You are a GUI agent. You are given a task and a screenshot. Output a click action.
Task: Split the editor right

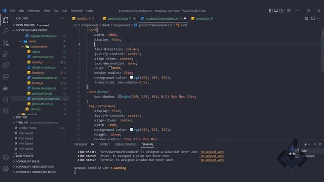point(313,18)
